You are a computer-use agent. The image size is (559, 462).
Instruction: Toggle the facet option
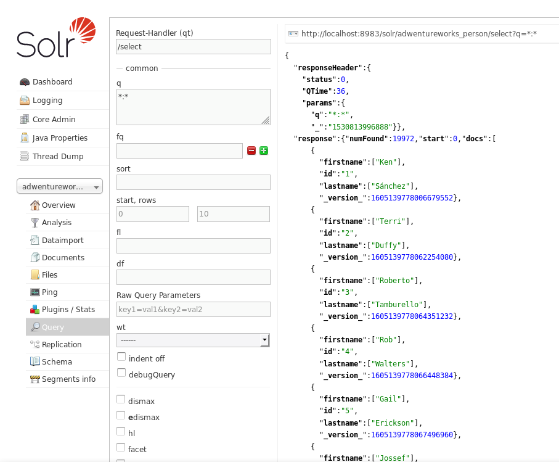coord(121,447)
